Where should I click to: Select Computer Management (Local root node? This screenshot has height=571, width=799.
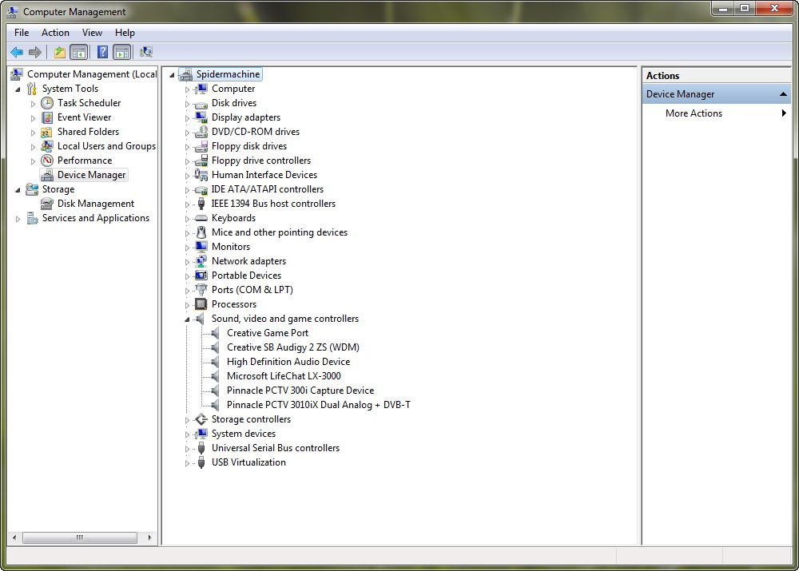click(92, 74)
